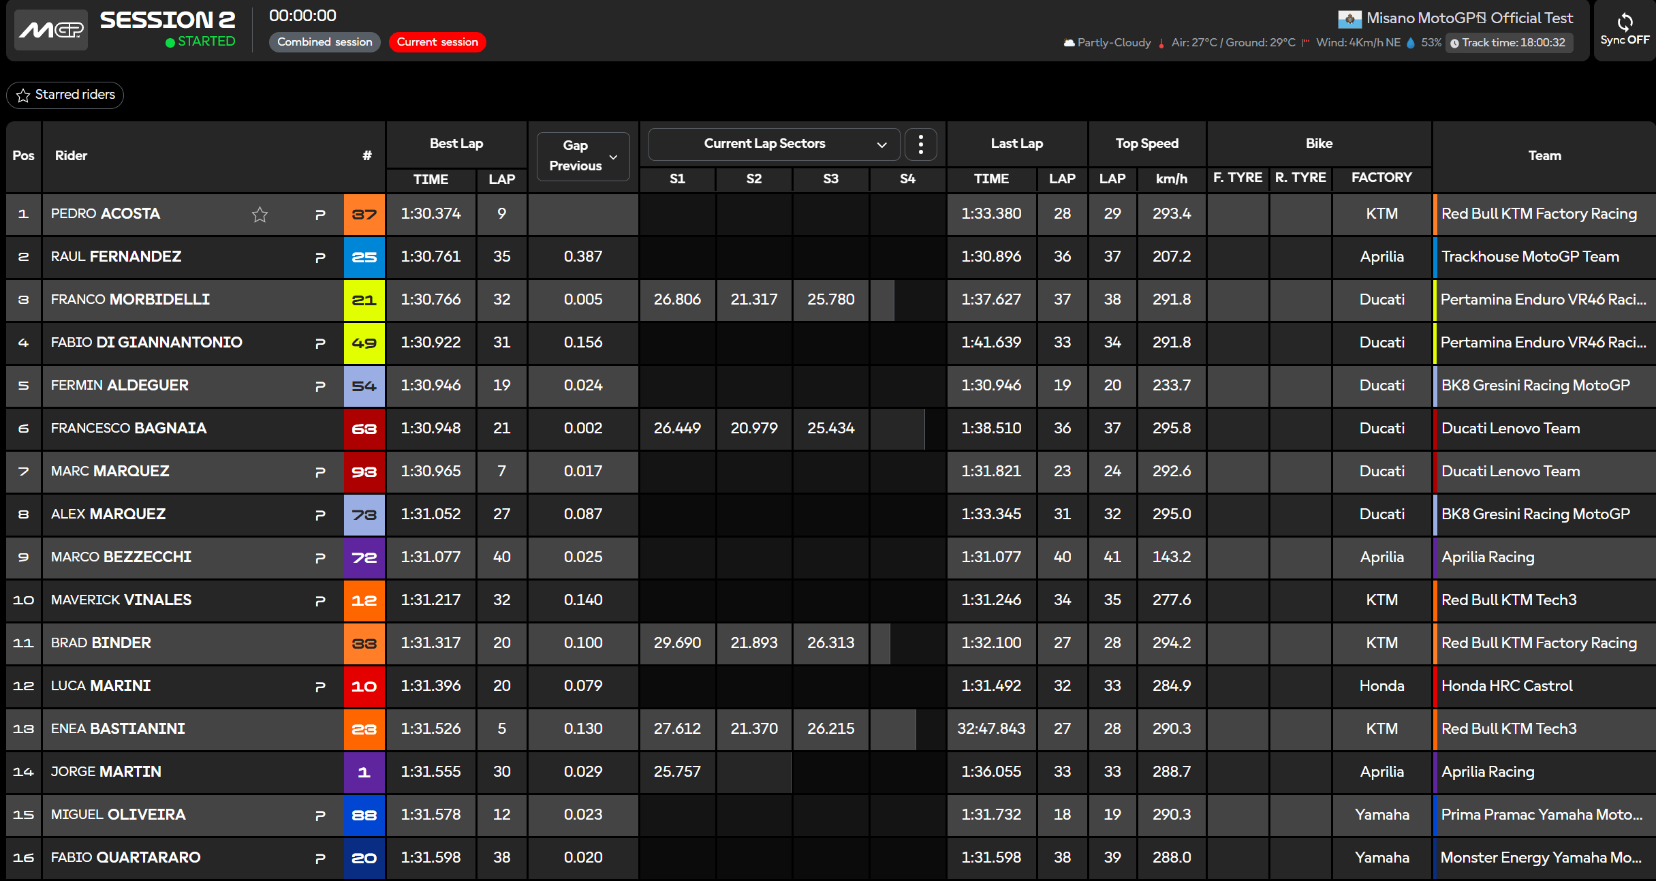Select the Francesco Bagnaia rider row
1656x881 pixels.
[x=830, y=429]
